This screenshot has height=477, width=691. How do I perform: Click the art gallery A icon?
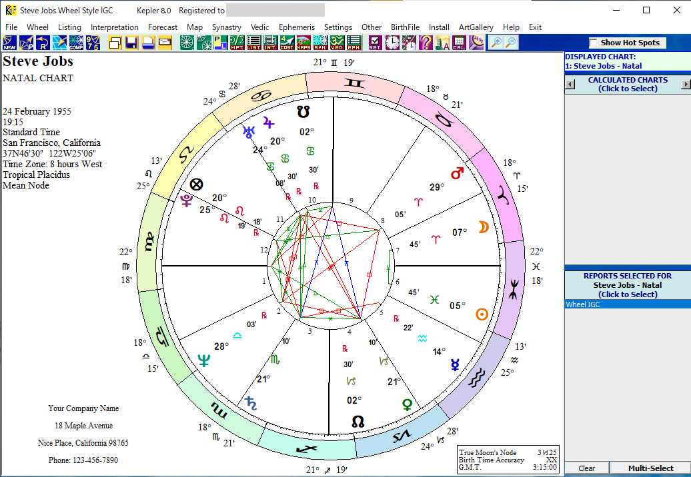442,43
